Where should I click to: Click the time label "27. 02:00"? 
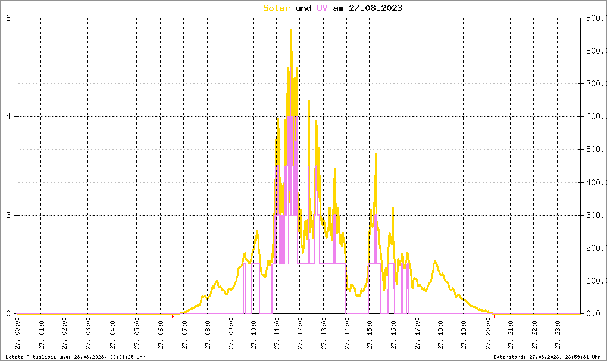tap(64, 334)
